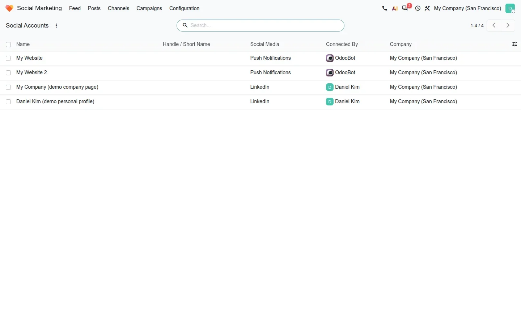This screenshot has width=521, height=326.
Task: Go to the next page arrow
Action: pyautogui.click(x=508, y=25)
